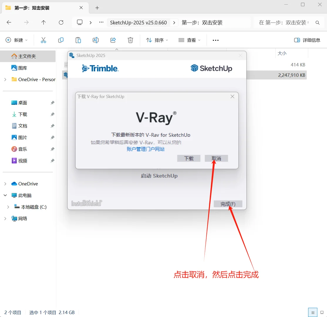Click the Share icon in toolbar

(x=113, y=40)
